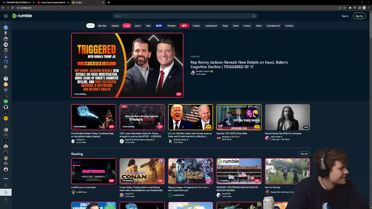Open the featured TRIGGERED Episode 17 thumbnail
Image resolution: width=372 pixels, height=209 pixels.
click(x=127, y=65)
